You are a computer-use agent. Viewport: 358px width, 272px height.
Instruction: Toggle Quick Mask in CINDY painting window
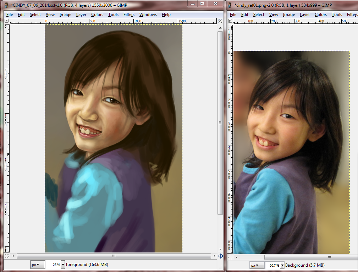(6, 256)
